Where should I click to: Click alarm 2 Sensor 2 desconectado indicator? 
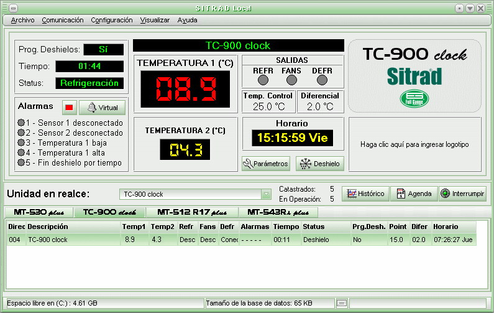(21, 133)
